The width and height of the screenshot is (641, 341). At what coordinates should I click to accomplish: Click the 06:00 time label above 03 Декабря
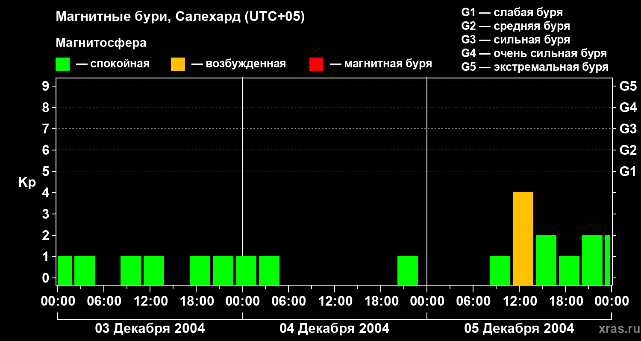tap(104, 301)
